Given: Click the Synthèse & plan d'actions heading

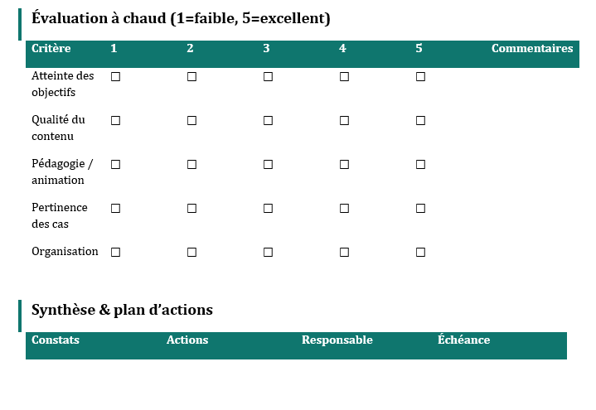Looking at the screenshot, I should (x=122, y=310).
